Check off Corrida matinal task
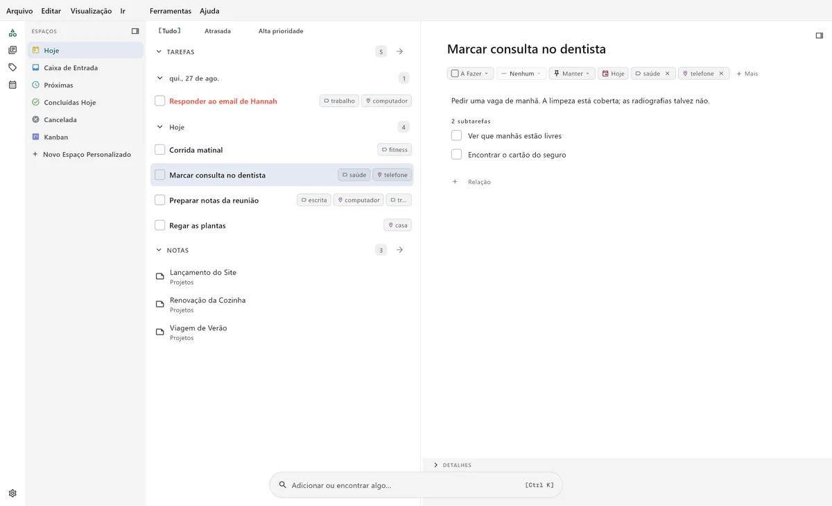The height and width of the screenshot is (506, 832). tap(160, 150)
